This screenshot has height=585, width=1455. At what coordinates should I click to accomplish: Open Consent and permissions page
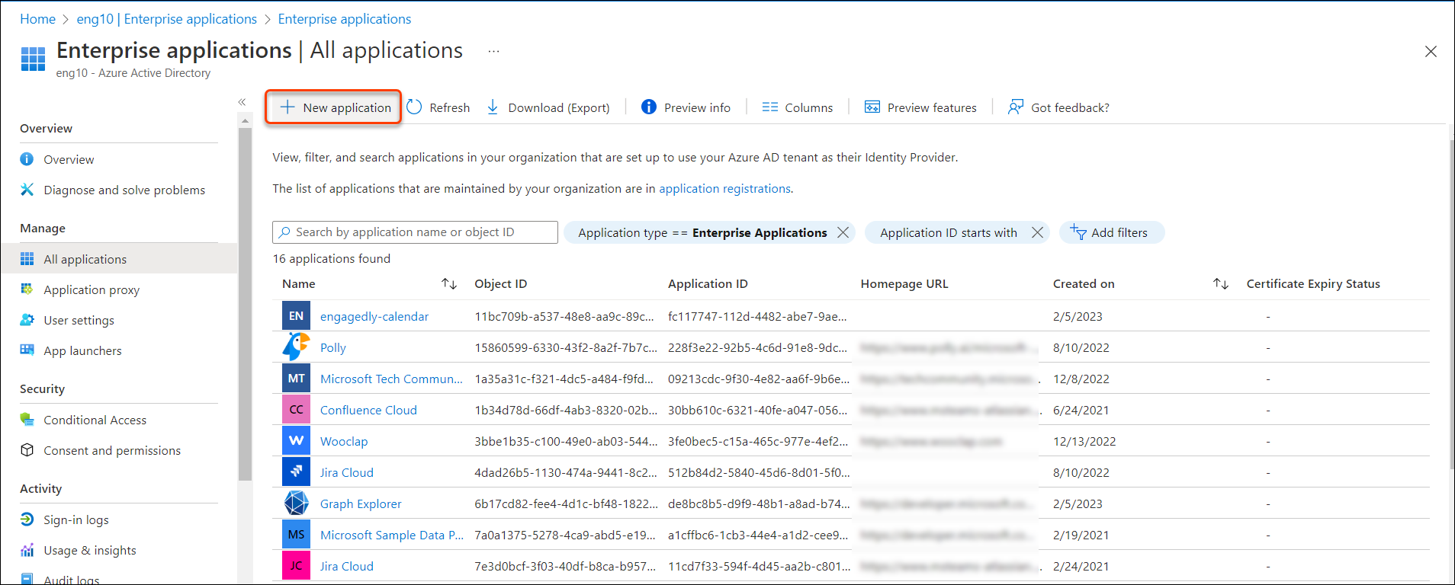pyautogui.click(x=112, y=450)
